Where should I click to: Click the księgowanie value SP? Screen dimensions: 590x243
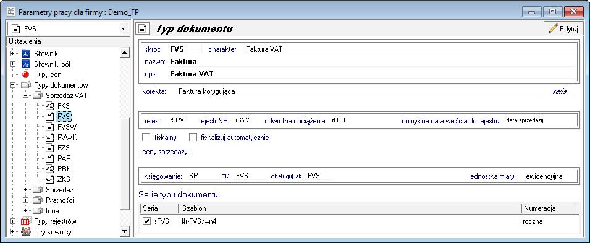pos(193,175)
